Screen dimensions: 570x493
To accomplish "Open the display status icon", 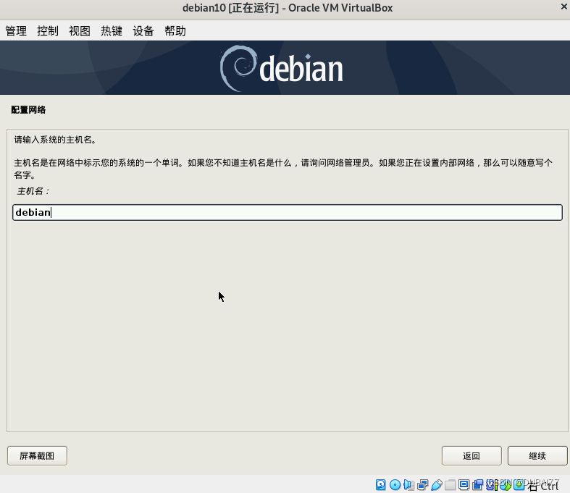I will pos(464,484).
